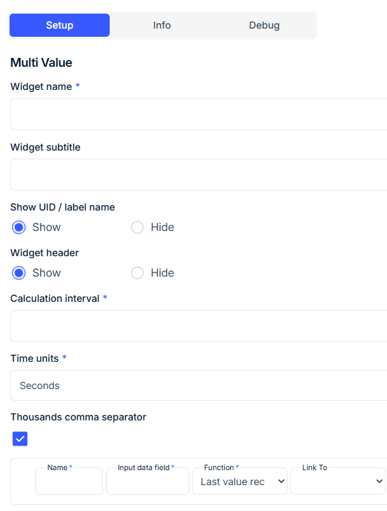Open the Debug tab
The height and width of the screenshot is (511, 387).
pyautogui.click(x=264, y=25)
